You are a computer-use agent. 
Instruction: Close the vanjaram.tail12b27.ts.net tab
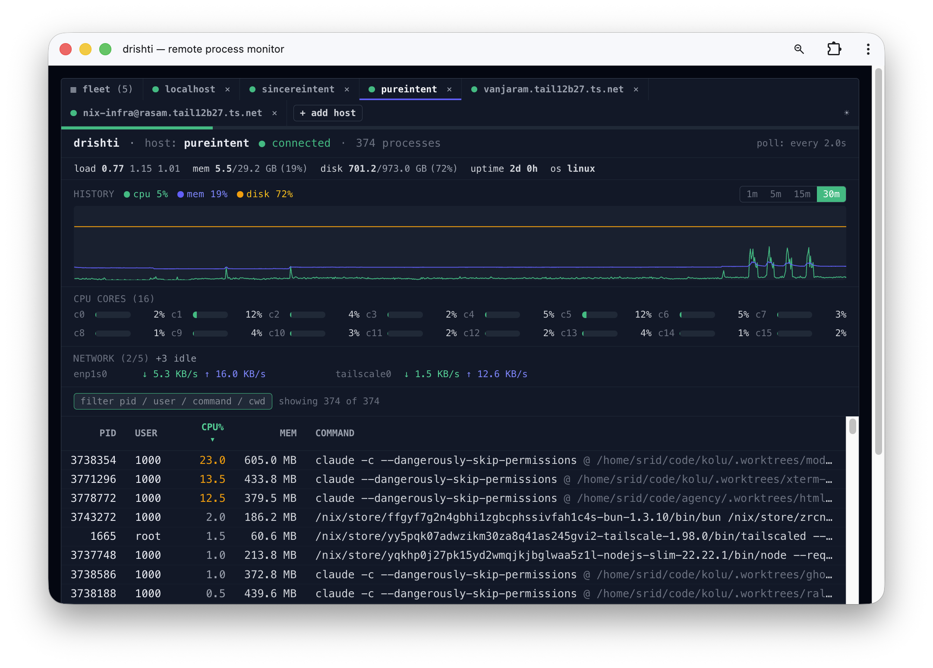(x=636, y=89)
